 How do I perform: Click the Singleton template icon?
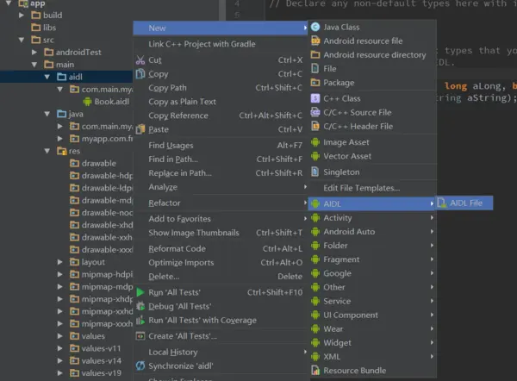click(x=315, y=172)
